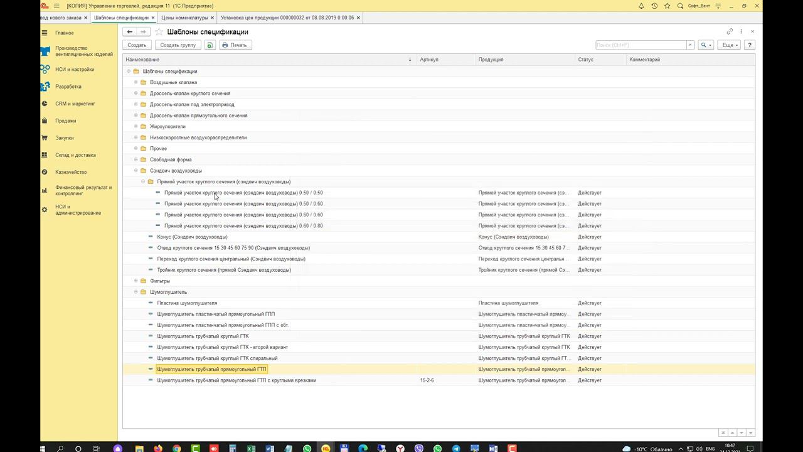Open Разработка section in sidebar
Image resolution: width=803 pixels, height=452 pixels.
(x=68, y=87)
